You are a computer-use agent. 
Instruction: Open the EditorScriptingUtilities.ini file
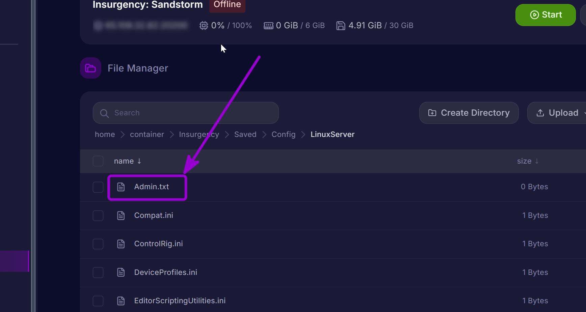[180, 301]
